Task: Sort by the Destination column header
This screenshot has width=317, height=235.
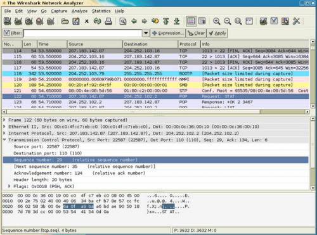Action: tap(150, 44)
